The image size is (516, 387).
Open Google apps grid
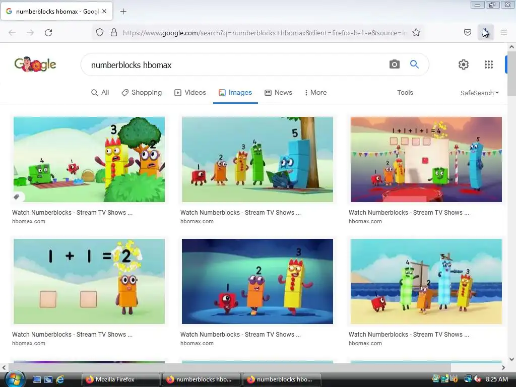click(x=489, y=64)
